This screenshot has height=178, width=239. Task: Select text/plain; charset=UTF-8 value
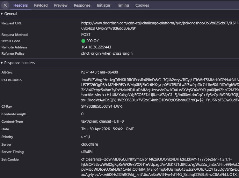[x=102, y=121]
